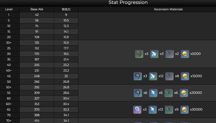The height and width of the screenshot is (123, 216).
Task: Click the orange claw material icon with x3
Action: tap(139, 54)
